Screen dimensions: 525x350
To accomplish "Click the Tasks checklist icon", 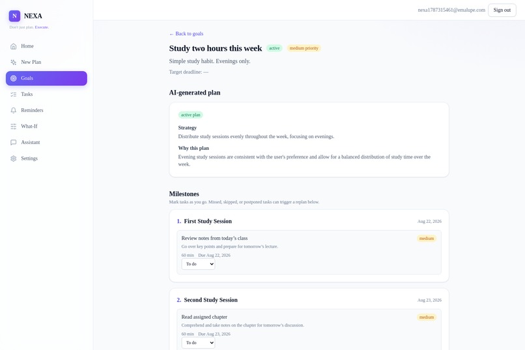I will (14, 95).
